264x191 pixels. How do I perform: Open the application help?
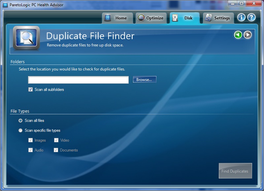[252, 18]
